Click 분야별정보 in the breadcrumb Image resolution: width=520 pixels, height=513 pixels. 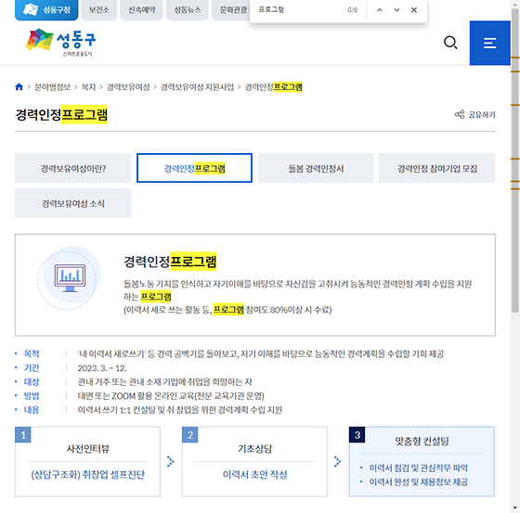click(x=53, y=87)
